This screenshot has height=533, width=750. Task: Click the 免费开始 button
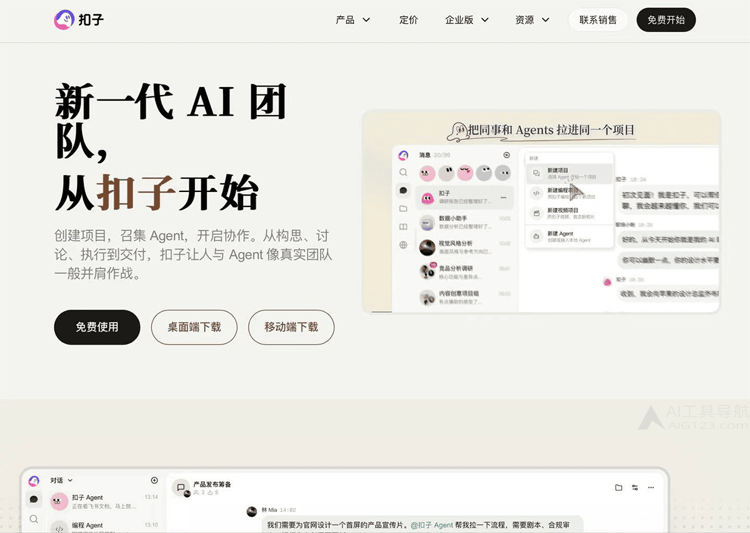[666, 20]
